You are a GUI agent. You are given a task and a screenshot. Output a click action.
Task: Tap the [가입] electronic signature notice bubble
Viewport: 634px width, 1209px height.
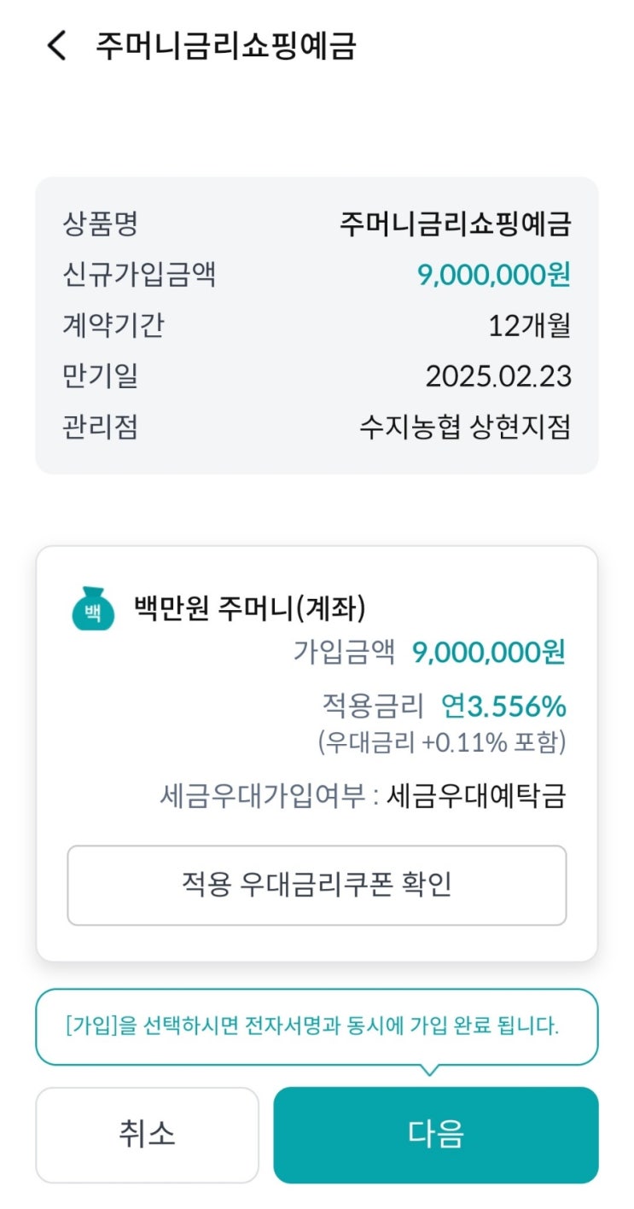(x=317, y=1026)
